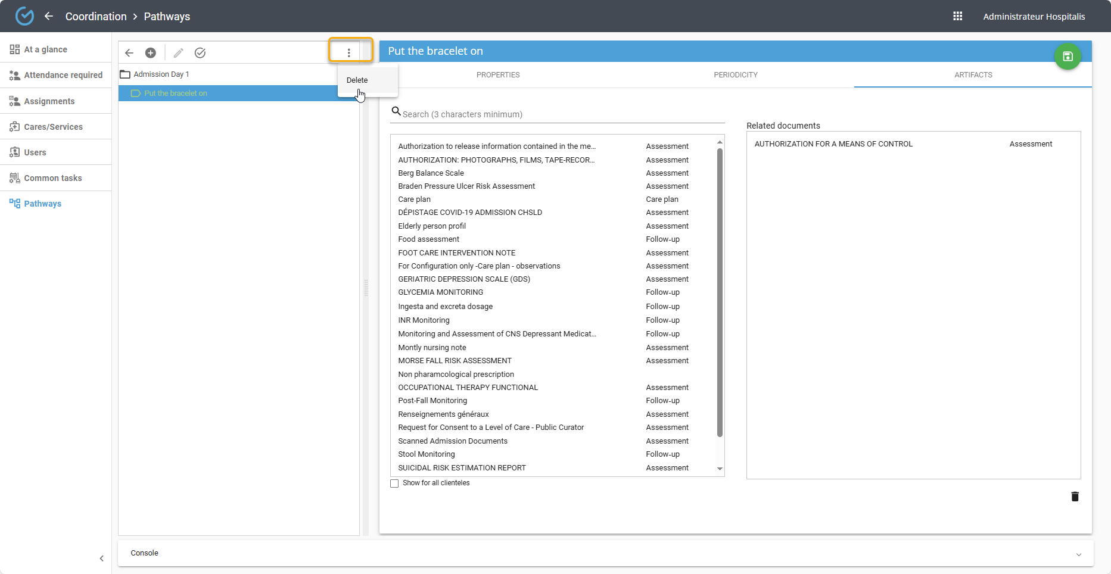Expand the Console panel
Viewport: 1111px width, 574px height.
pos(1078,554)
